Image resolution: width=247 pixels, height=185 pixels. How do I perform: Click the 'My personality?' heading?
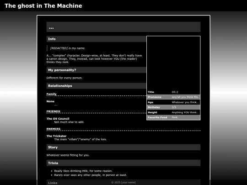point(96,70)
